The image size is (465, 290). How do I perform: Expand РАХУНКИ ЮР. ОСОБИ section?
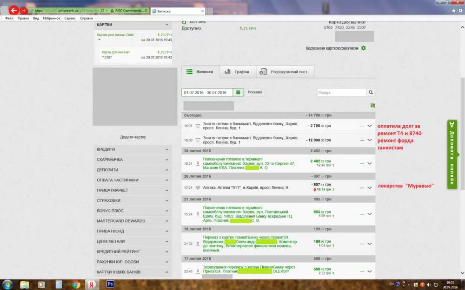133,262
